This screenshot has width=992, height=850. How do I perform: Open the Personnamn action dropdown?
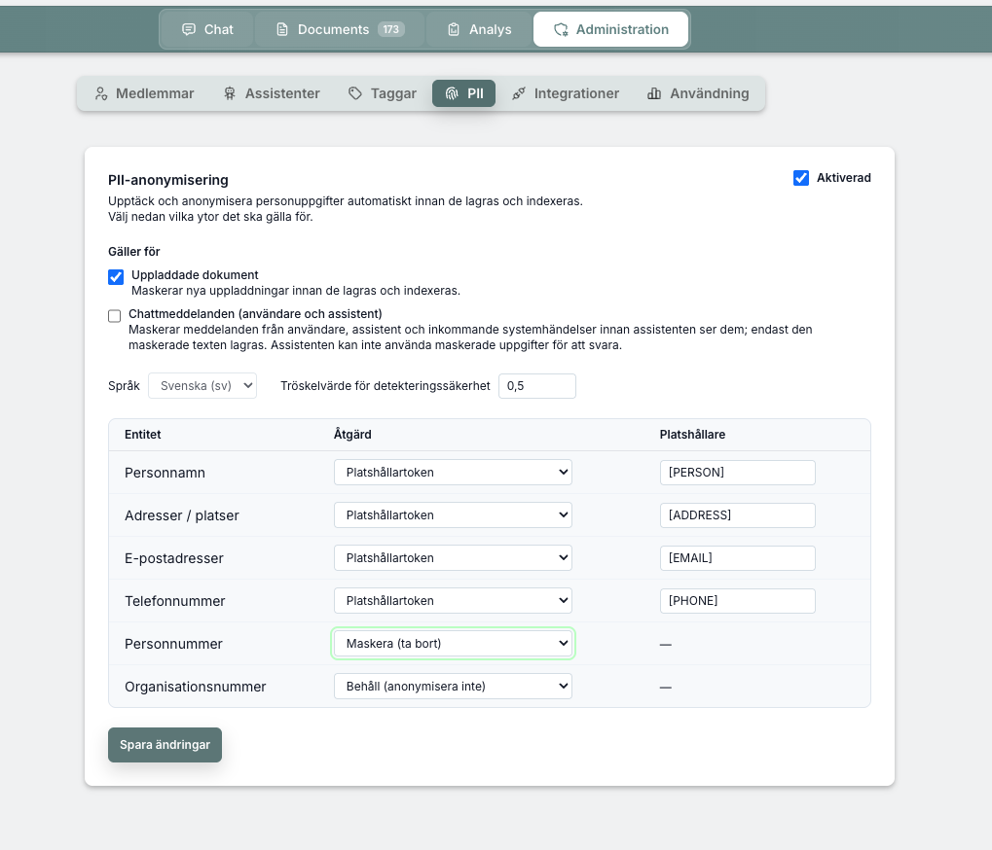(x=453, y=473)
